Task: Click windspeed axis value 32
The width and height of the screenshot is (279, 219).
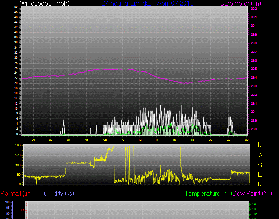Action: [16, 52]
